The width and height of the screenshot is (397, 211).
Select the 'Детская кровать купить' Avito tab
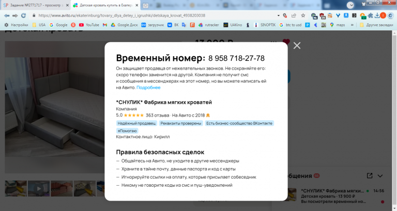click(106, 5)
